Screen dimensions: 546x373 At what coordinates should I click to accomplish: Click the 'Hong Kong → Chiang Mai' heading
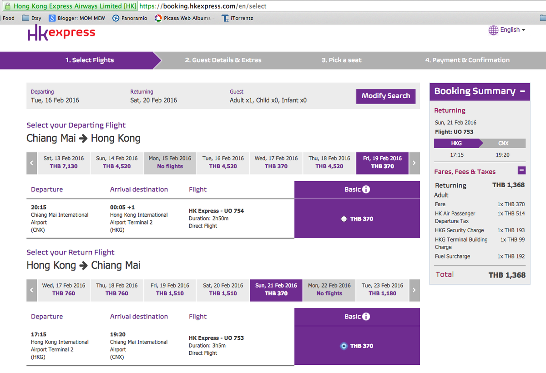[84, 266]
